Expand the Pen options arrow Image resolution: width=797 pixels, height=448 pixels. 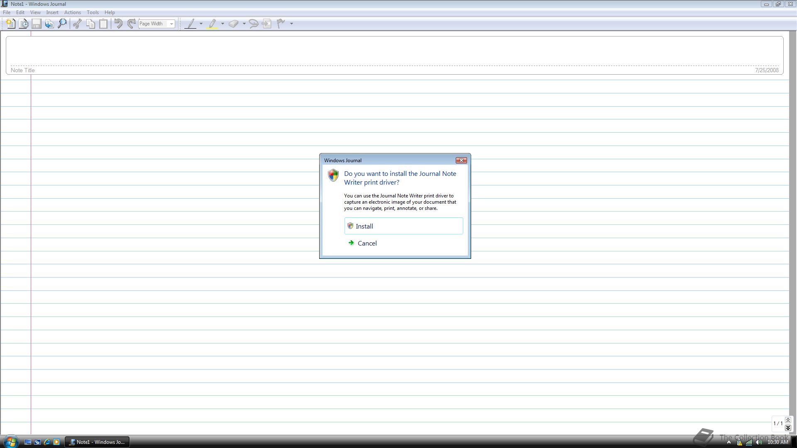pos(201,24)
